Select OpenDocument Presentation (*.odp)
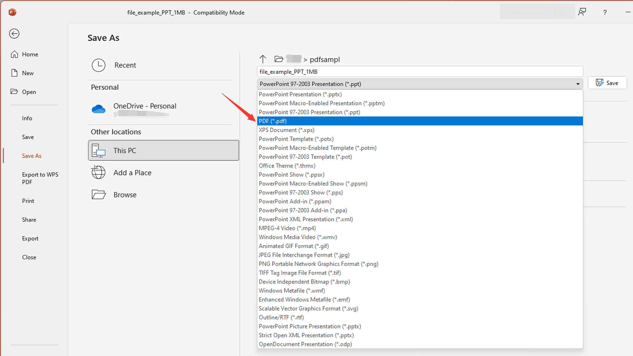Viewport: 633px width, 356px height. [x=420, y=344]
